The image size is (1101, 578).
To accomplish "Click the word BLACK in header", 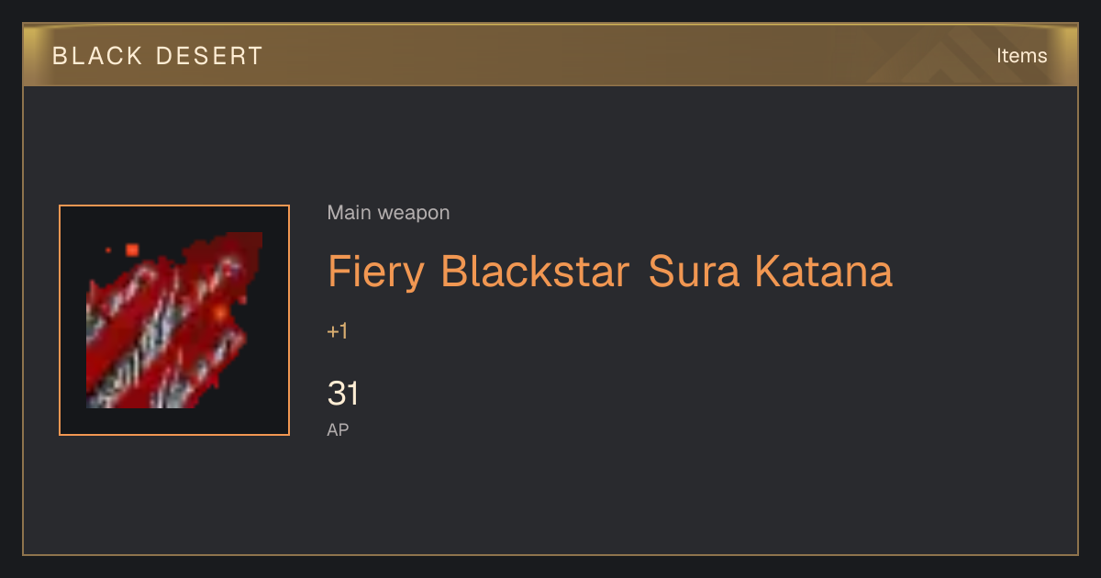I will tap(97, 56).
